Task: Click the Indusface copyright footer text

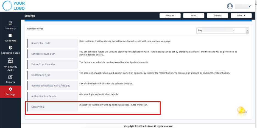Action: coord(149,126)
